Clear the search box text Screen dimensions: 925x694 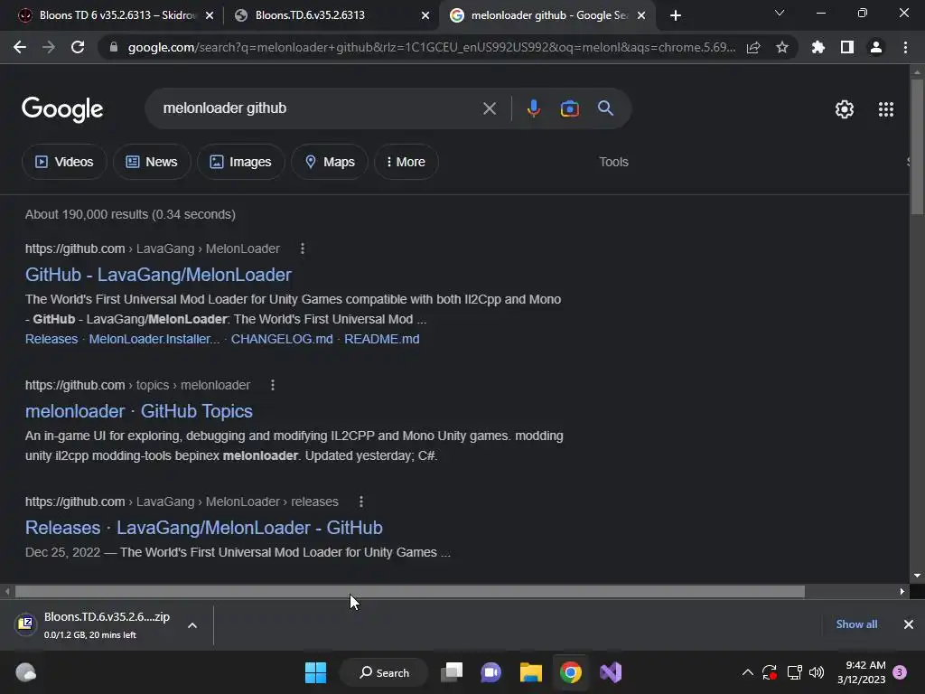(x=489, y=108)
